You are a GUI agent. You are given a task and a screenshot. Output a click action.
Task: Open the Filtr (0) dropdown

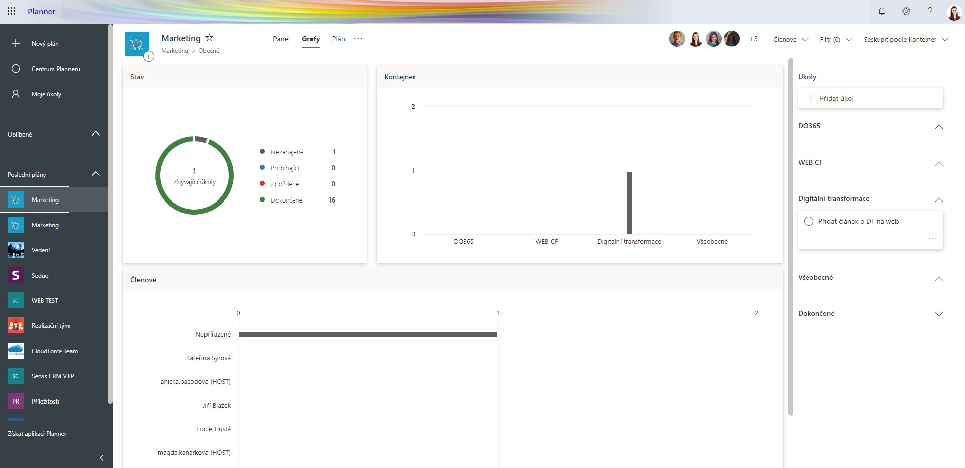836,39
